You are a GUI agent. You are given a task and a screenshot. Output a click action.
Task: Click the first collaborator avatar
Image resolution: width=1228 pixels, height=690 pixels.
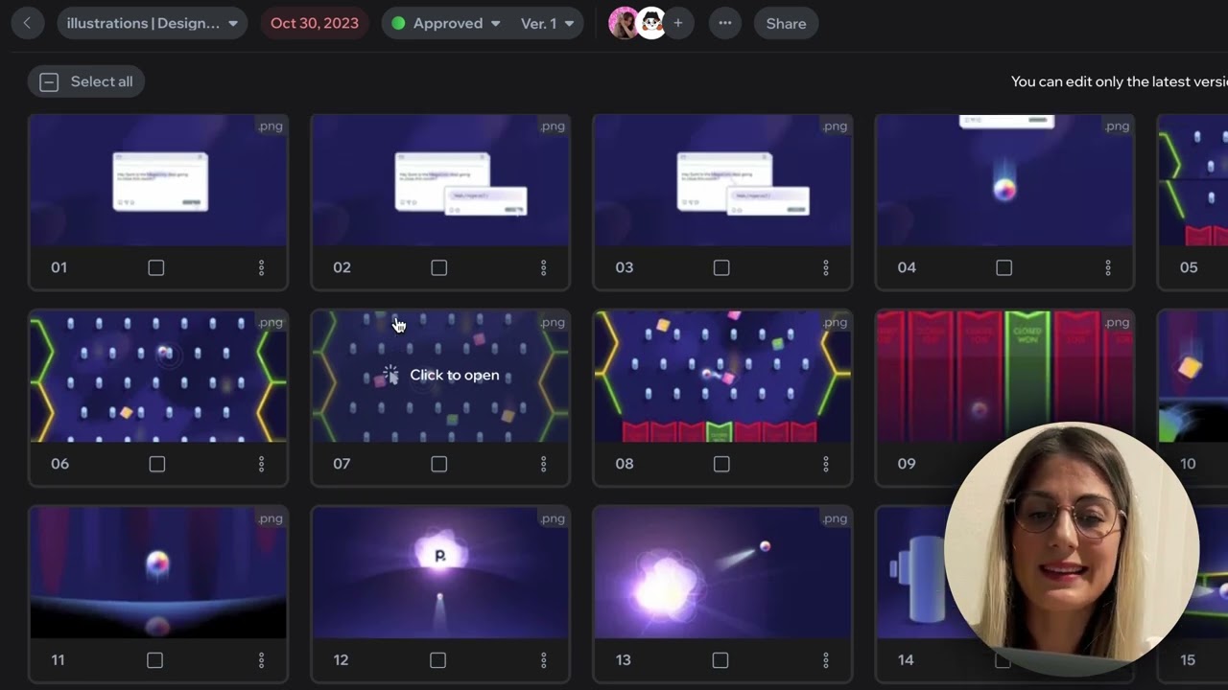625,23
